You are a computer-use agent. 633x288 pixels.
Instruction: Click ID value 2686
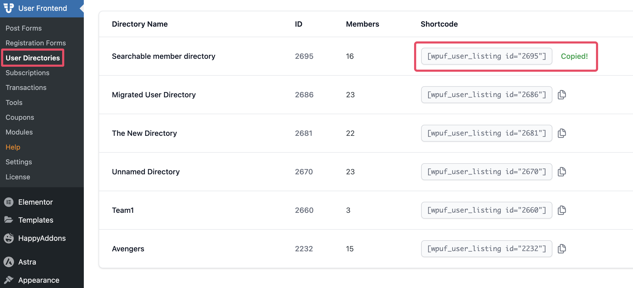[x=304, y=95]
